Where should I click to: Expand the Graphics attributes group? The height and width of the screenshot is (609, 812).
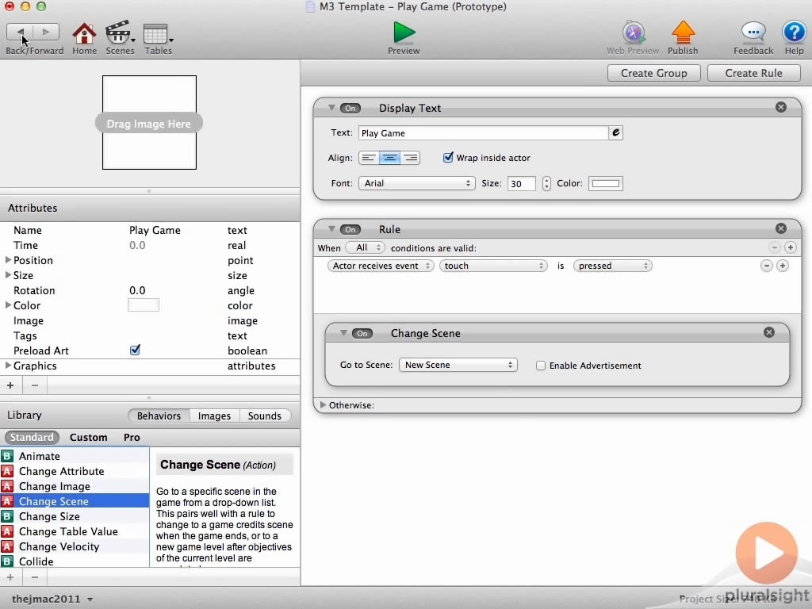(8, 365)
